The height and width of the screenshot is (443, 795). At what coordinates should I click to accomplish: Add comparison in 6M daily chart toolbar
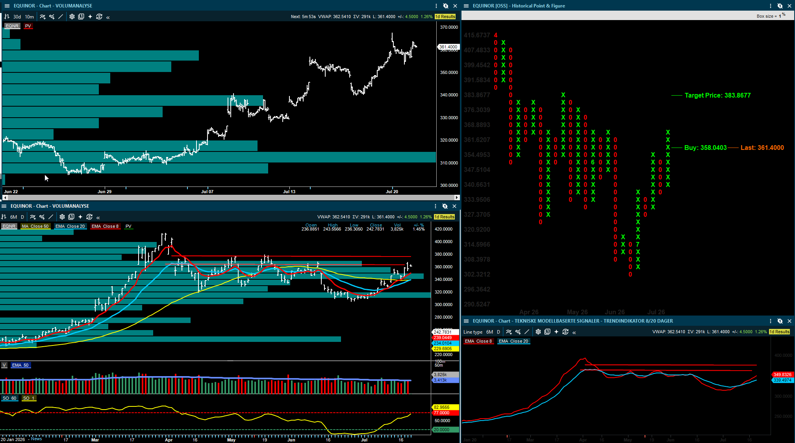pos(42,217)
